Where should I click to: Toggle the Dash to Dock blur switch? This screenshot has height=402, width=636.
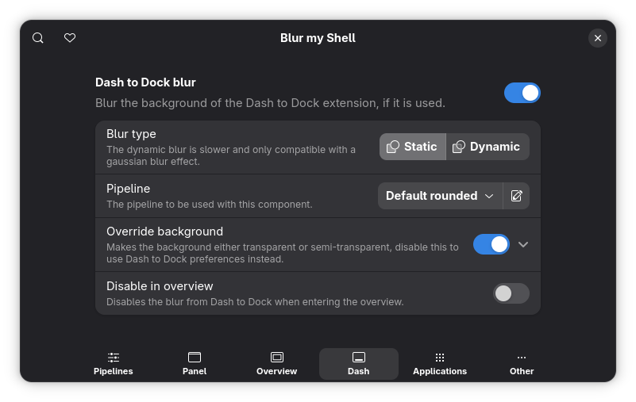pyautogui.click(x=522, y=93)
